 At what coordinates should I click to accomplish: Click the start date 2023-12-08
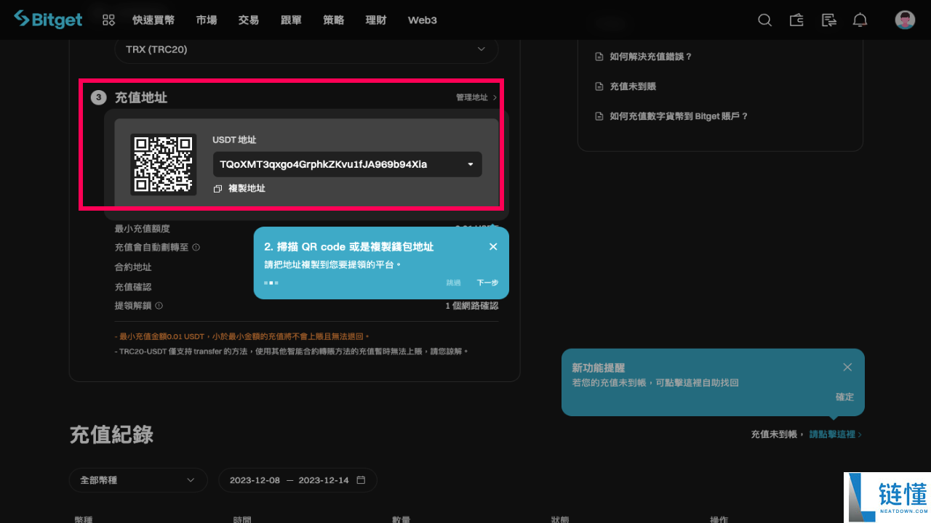[255, 480]
